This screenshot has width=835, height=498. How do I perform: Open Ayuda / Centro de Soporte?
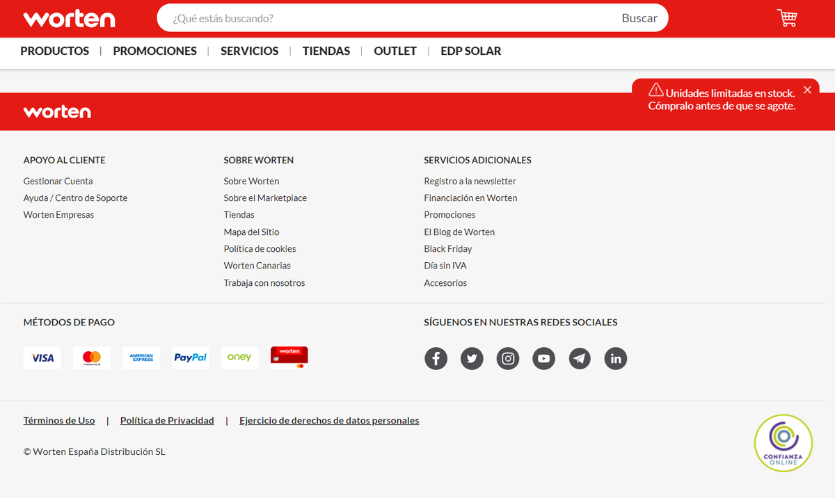coord(75,198)
